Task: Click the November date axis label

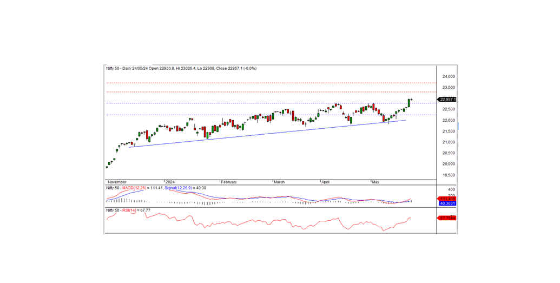Action: click(x=117, y=182)
